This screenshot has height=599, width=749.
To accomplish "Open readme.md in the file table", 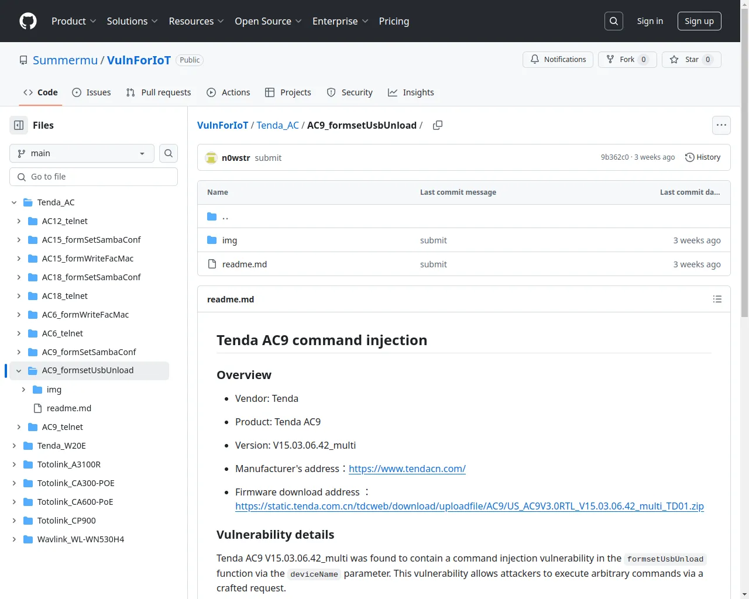I will pos(245,264).
